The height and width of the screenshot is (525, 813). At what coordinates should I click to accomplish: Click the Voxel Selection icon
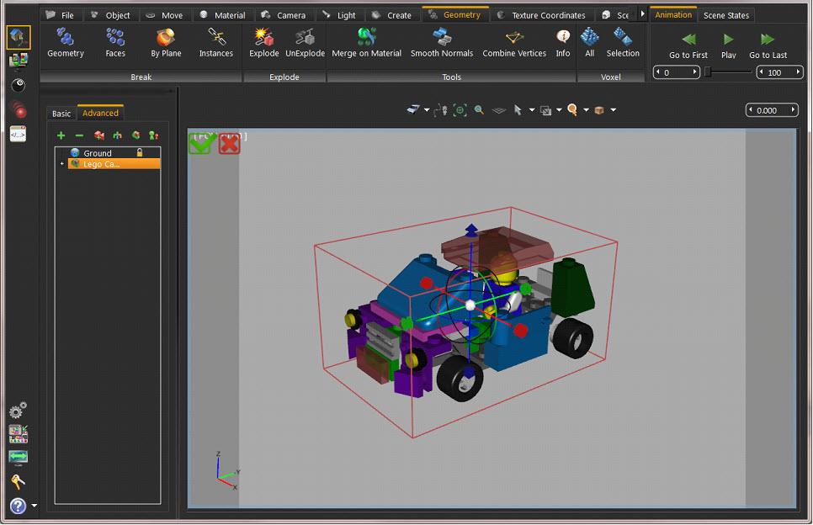pos(623,43)
